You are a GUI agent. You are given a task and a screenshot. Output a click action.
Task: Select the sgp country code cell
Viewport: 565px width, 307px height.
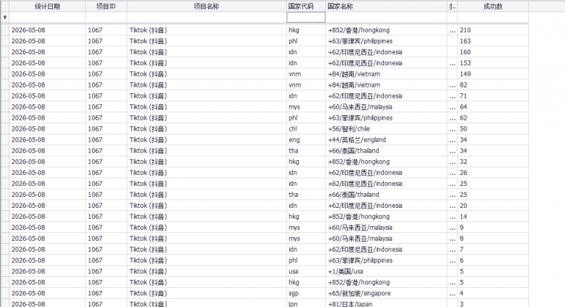pyautogui.click(x=306, y=293)
